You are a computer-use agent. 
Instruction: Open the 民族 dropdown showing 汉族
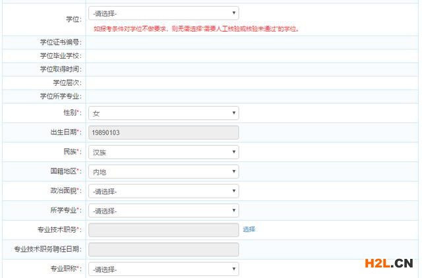pyautogui.click(x=163, y=152)
